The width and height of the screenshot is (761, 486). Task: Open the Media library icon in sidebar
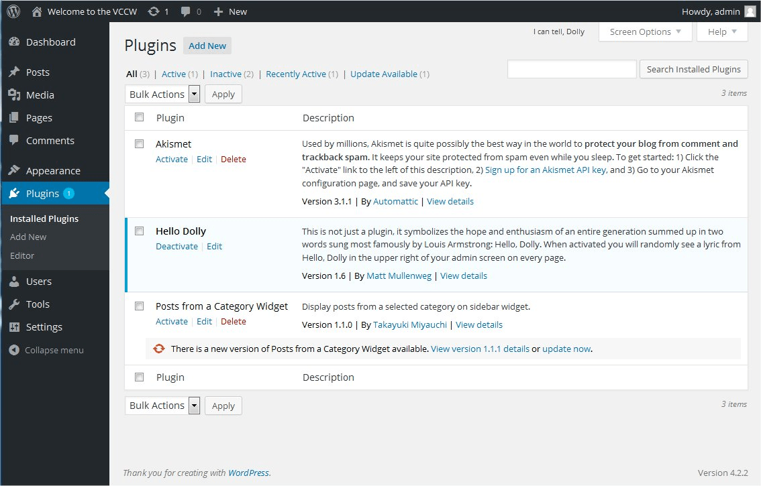tap(15, 95)
